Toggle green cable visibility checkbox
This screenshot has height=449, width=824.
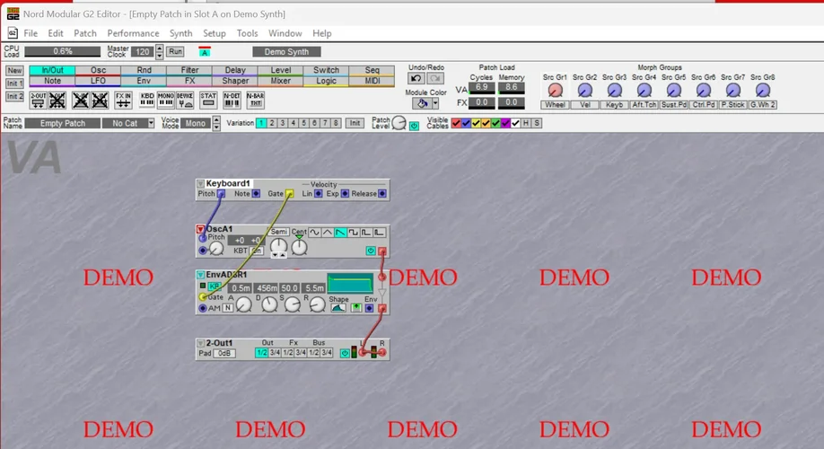496,123
